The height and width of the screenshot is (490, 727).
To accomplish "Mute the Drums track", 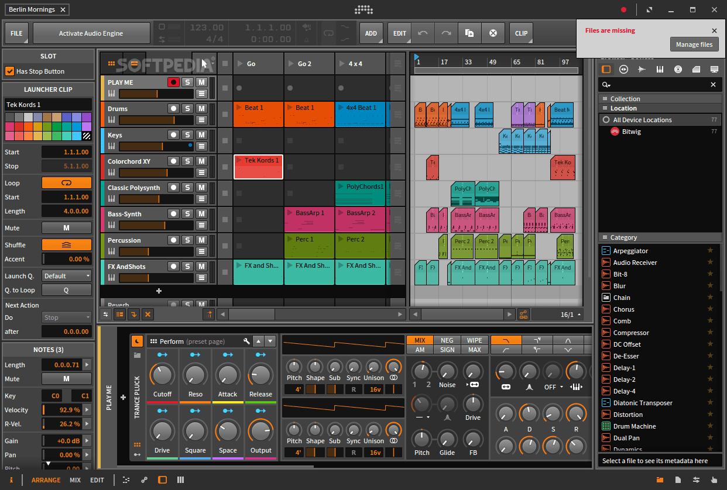I will point(201,108).
